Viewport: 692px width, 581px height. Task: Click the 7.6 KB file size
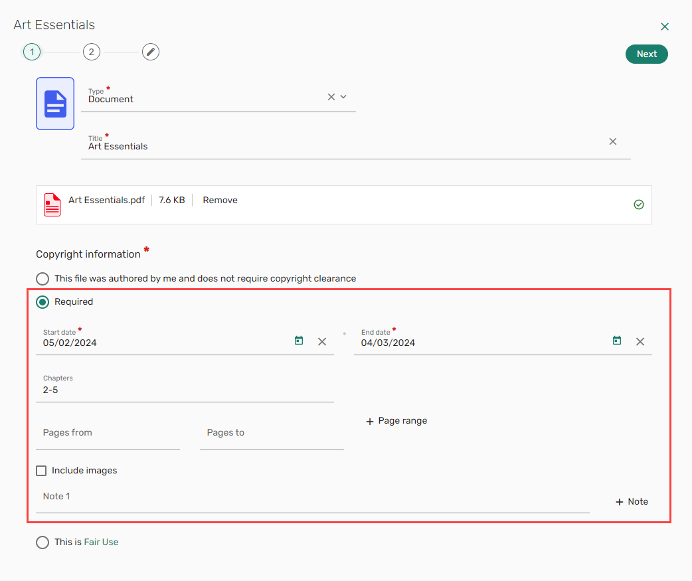pyautogui.click(x=172, y=201)
